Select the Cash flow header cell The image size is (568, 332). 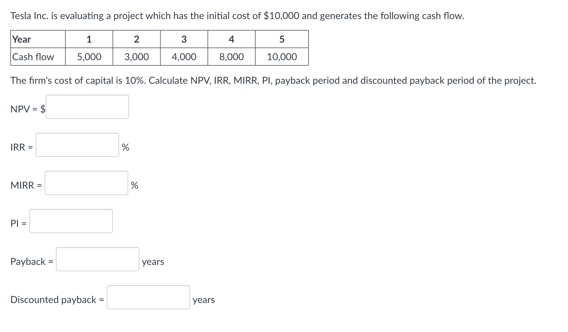click(33, 57)
